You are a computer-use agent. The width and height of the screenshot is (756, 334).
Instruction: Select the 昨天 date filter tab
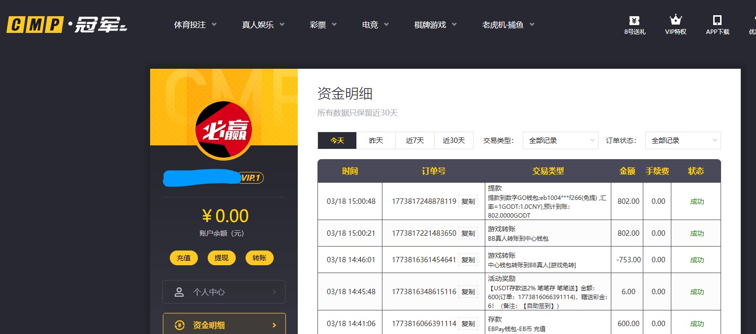point(376,140)
